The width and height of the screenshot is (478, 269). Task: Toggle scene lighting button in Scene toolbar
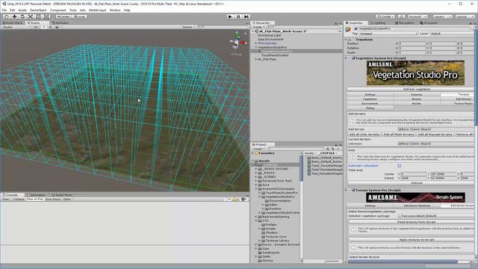click(43, 27)
